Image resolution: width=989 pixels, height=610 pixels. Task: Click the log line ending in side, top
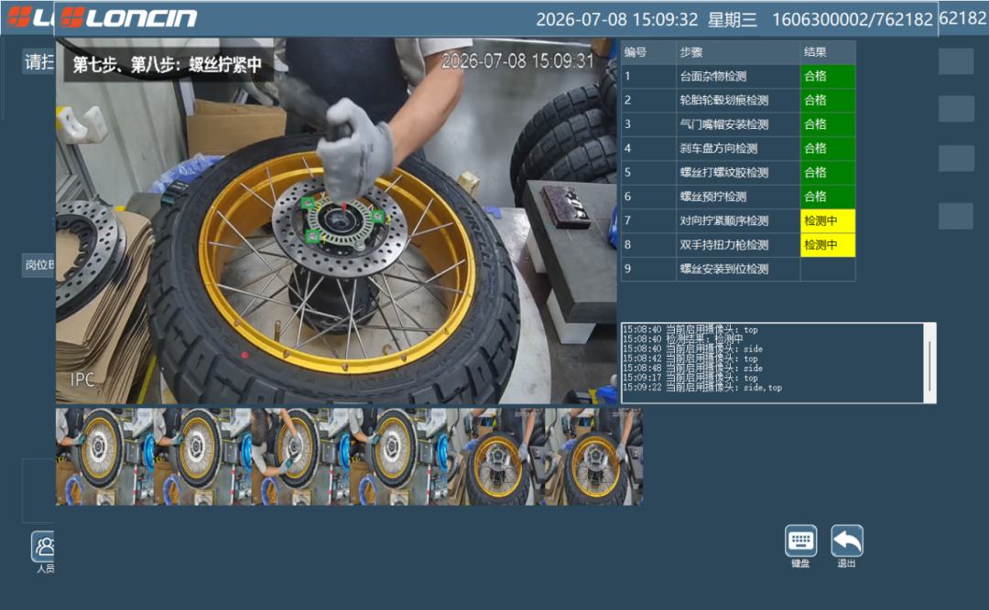(x=702, y=388)
